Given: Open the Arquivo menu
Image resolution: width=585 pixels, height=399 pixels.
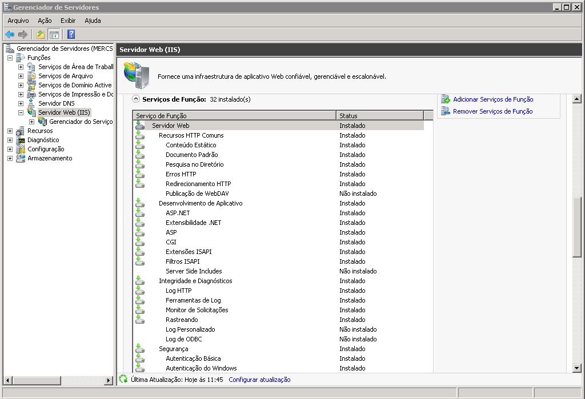Looking at the screenshot, I should [x=18, y=21].
